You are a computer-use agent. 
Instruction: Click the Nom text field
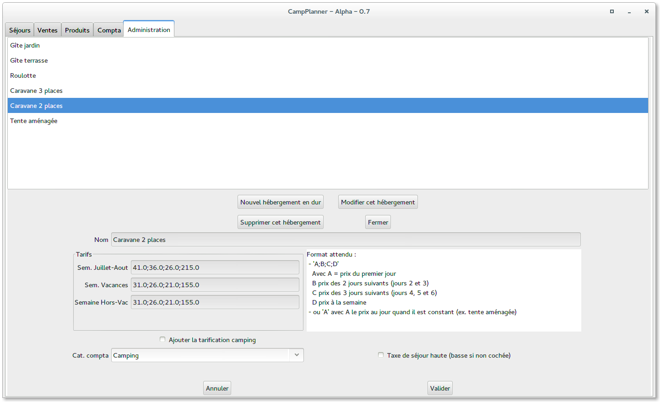pos(346,240)
